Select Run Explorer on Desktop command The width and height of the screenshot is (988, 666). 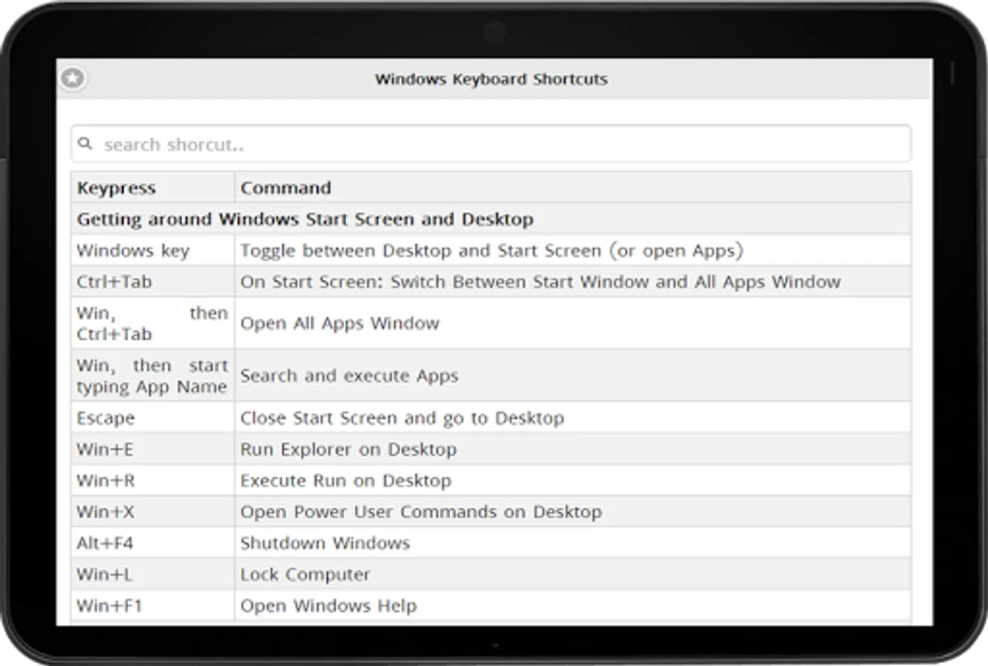[573, 449]
